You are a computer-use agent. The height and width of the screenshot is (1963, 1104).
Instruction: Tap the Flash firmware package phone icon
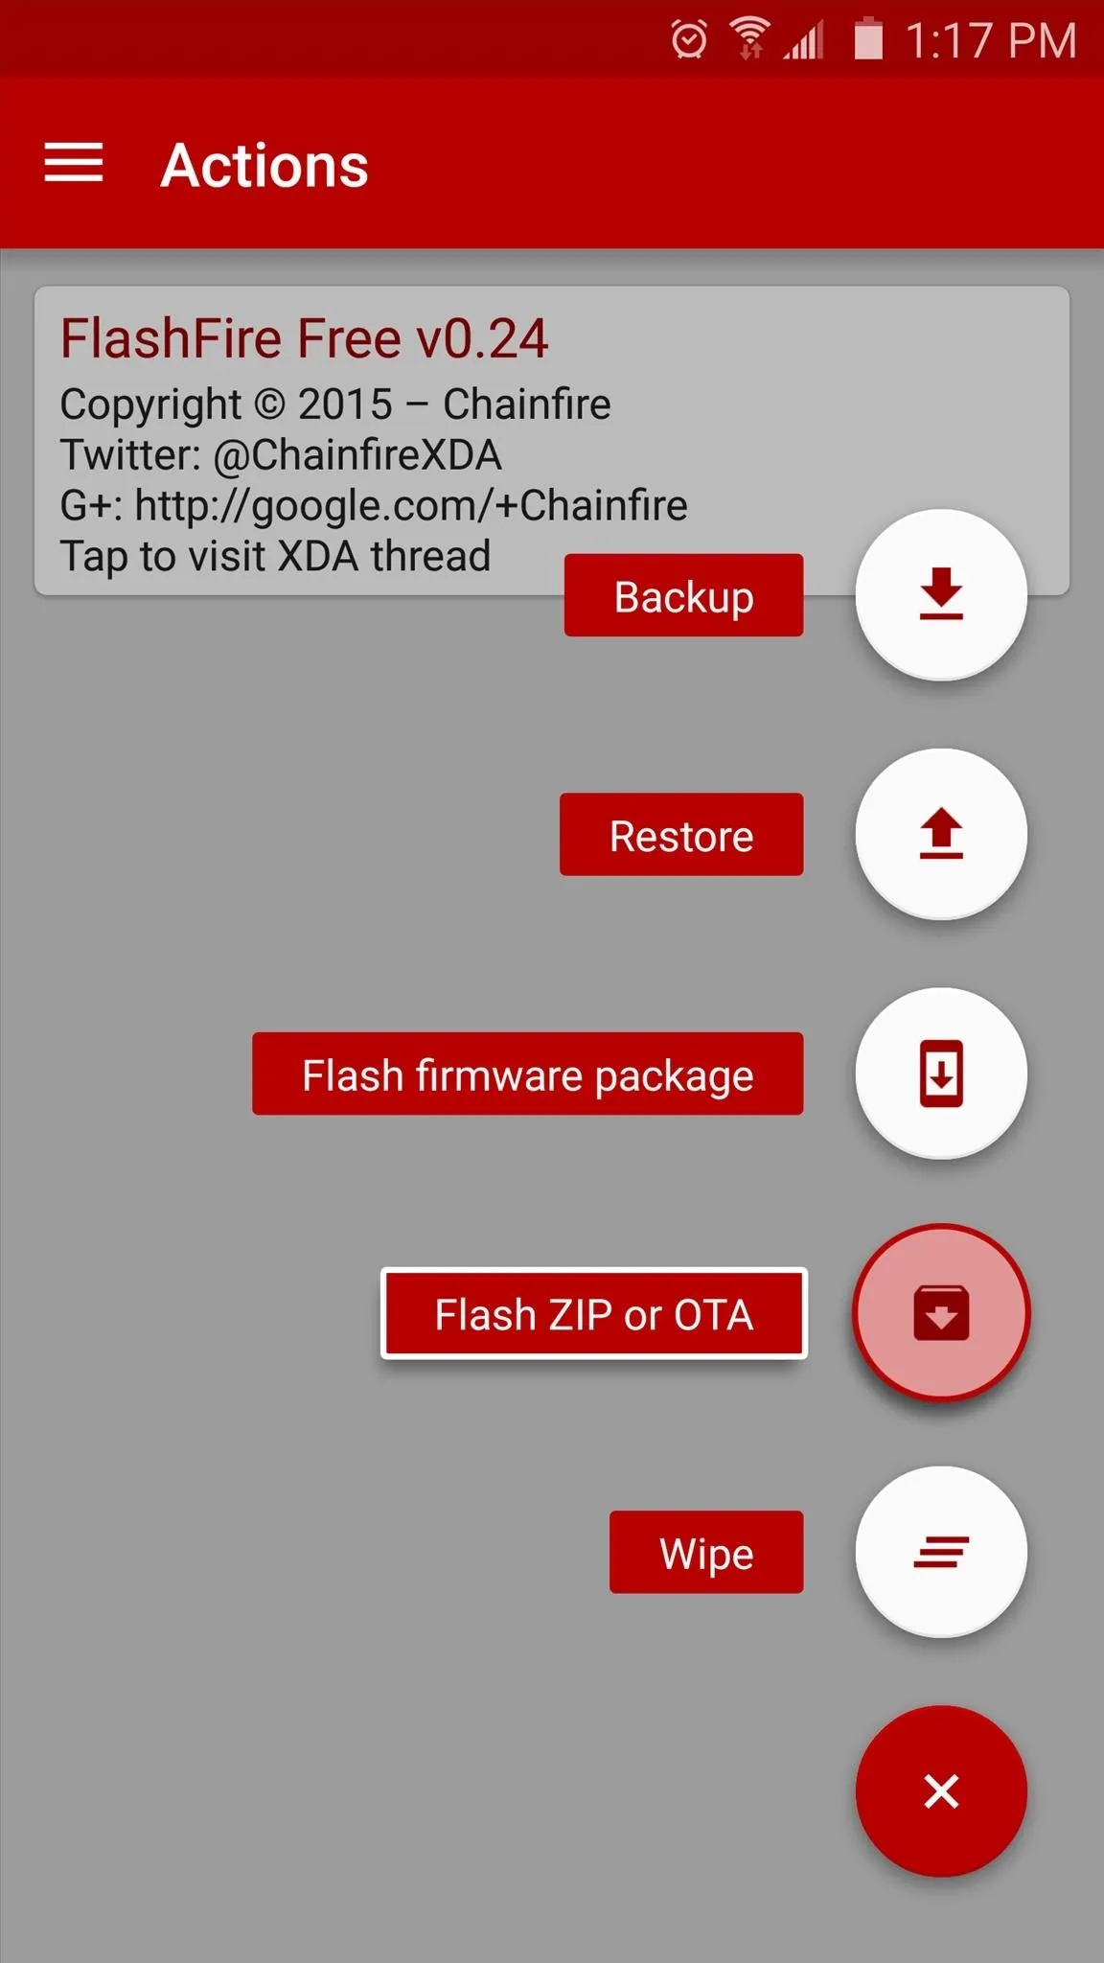(941, 1074)
